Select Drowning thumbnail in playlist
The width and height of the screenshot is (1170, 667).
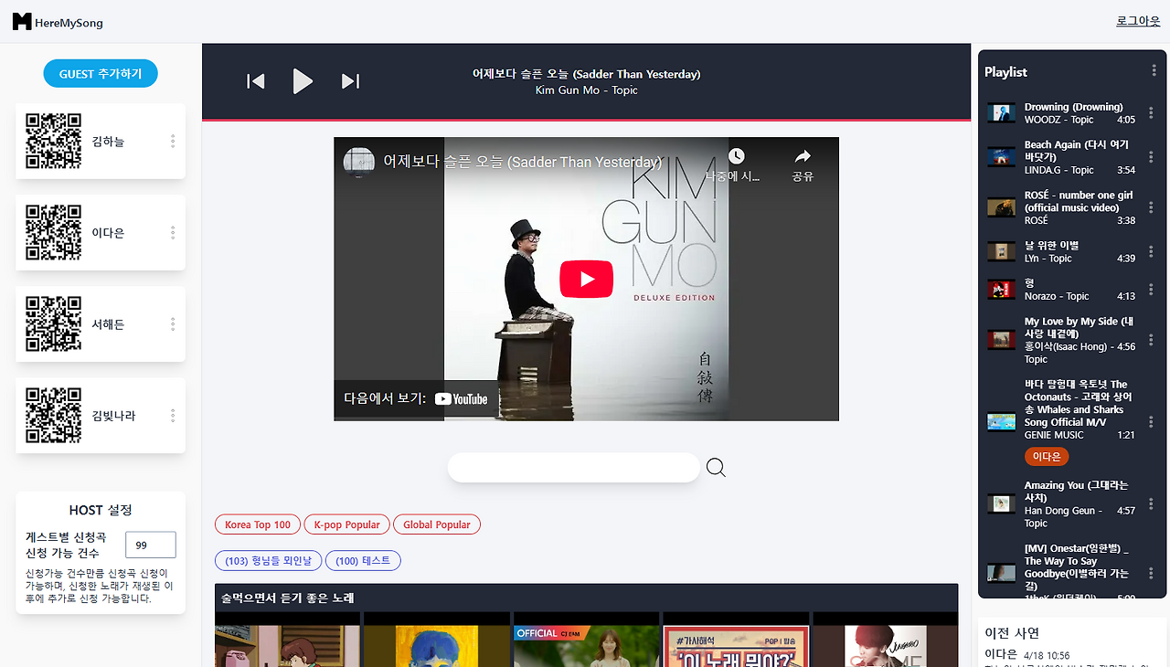click(1002, 113)
